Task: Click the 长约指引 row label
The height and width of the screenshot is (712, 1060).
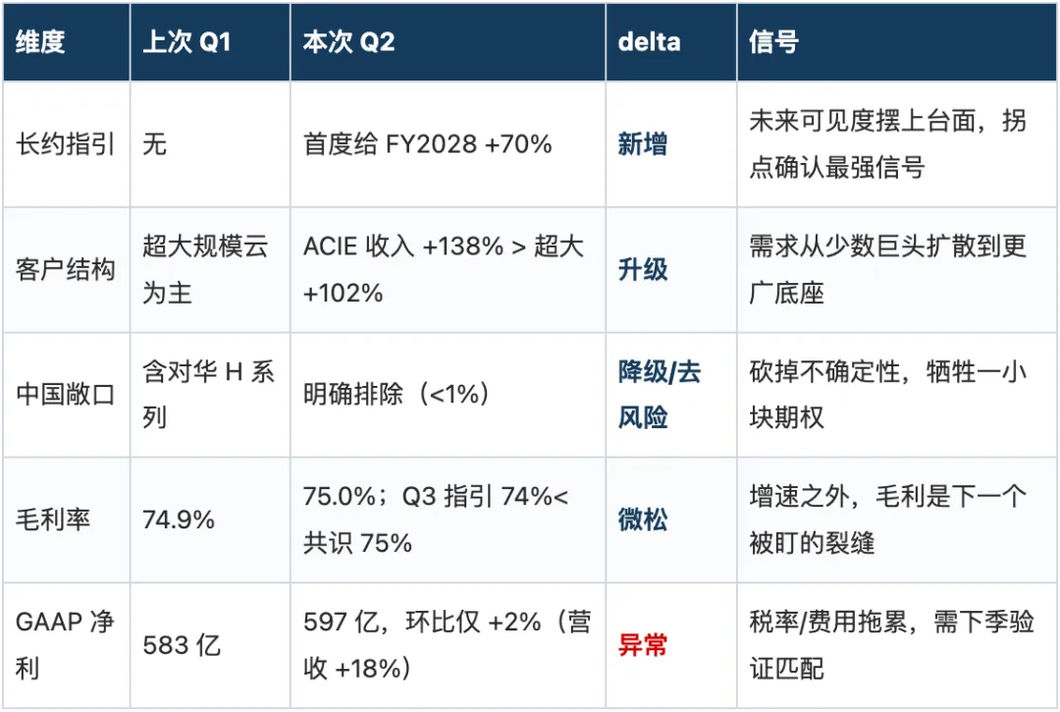Action: pos(66,144)
